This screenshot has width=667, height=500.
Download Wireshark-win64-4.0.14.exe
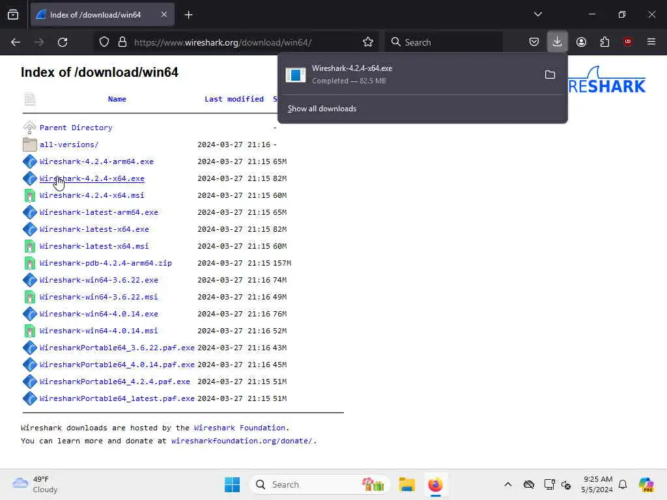(99, 314)
